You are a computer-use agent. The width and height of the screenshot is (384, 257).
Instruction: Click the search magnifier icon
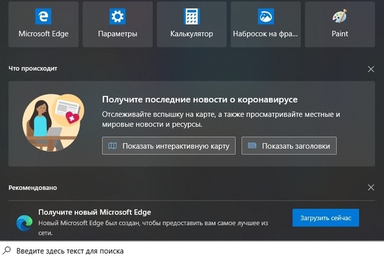tap(7, 250)
